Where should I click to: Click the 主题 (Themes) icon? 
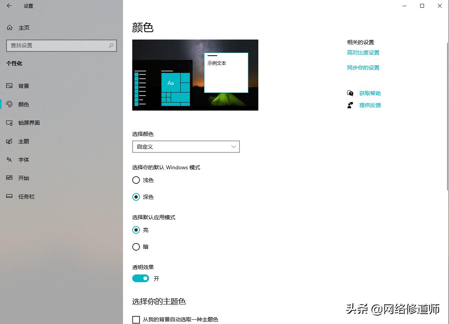[9, 141]
